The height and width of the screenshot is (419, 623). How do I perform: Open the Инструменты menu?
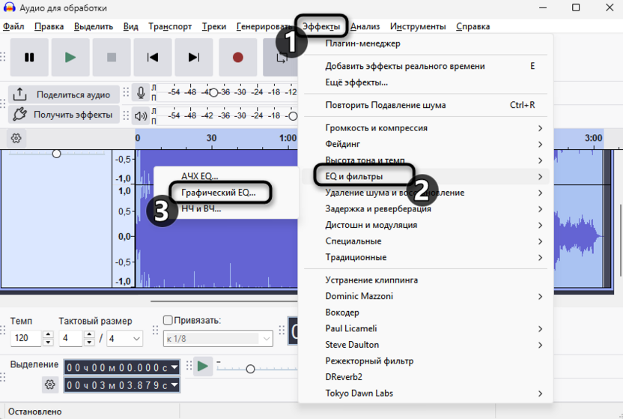tap(418, 27)
